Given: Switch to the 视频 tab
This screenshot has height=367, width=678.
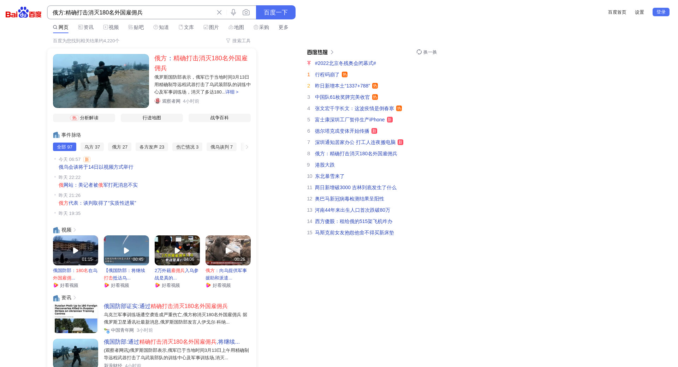Looking at the screenshot, I should coord(111,27).
